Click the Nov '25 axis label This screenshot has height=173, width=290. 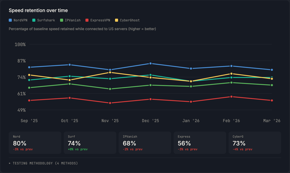tap(110, 121)
